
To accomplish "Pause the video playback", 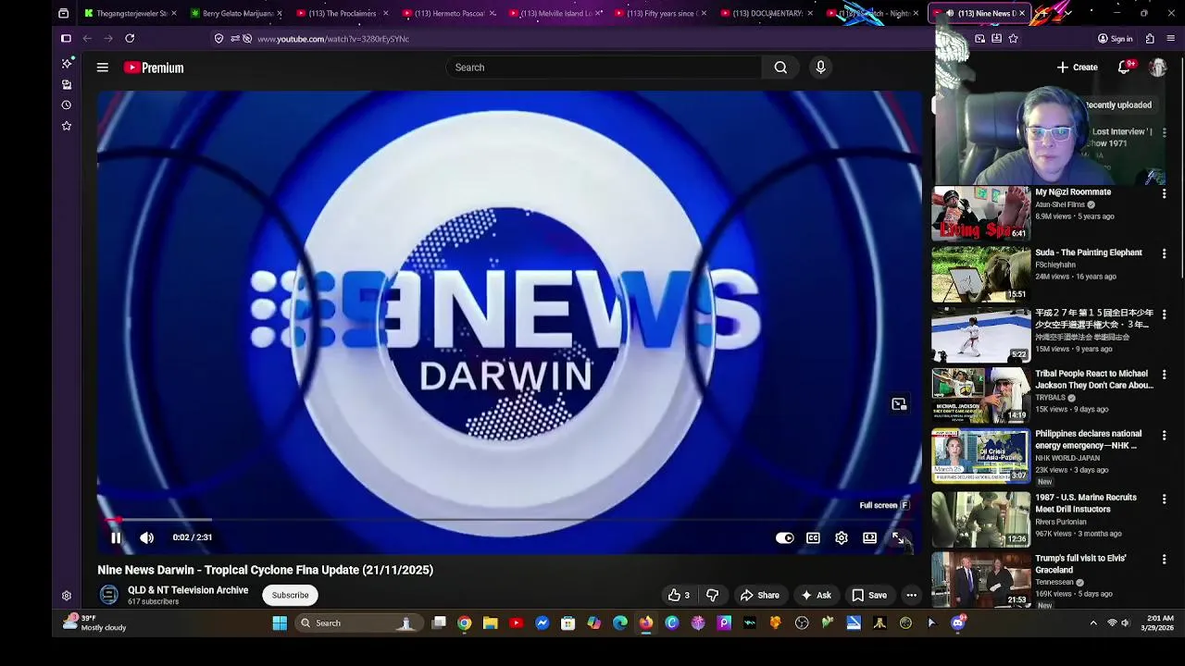I will click(116, 537).
